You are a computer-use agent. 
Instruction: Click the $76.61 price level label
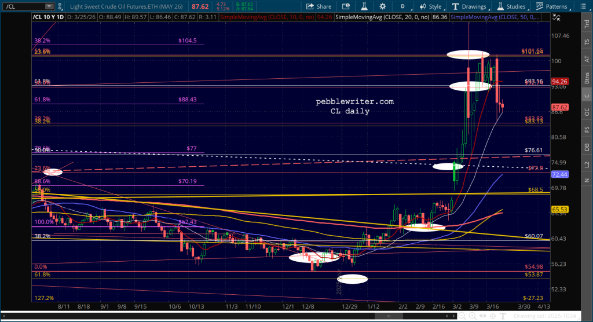[533, 150]
